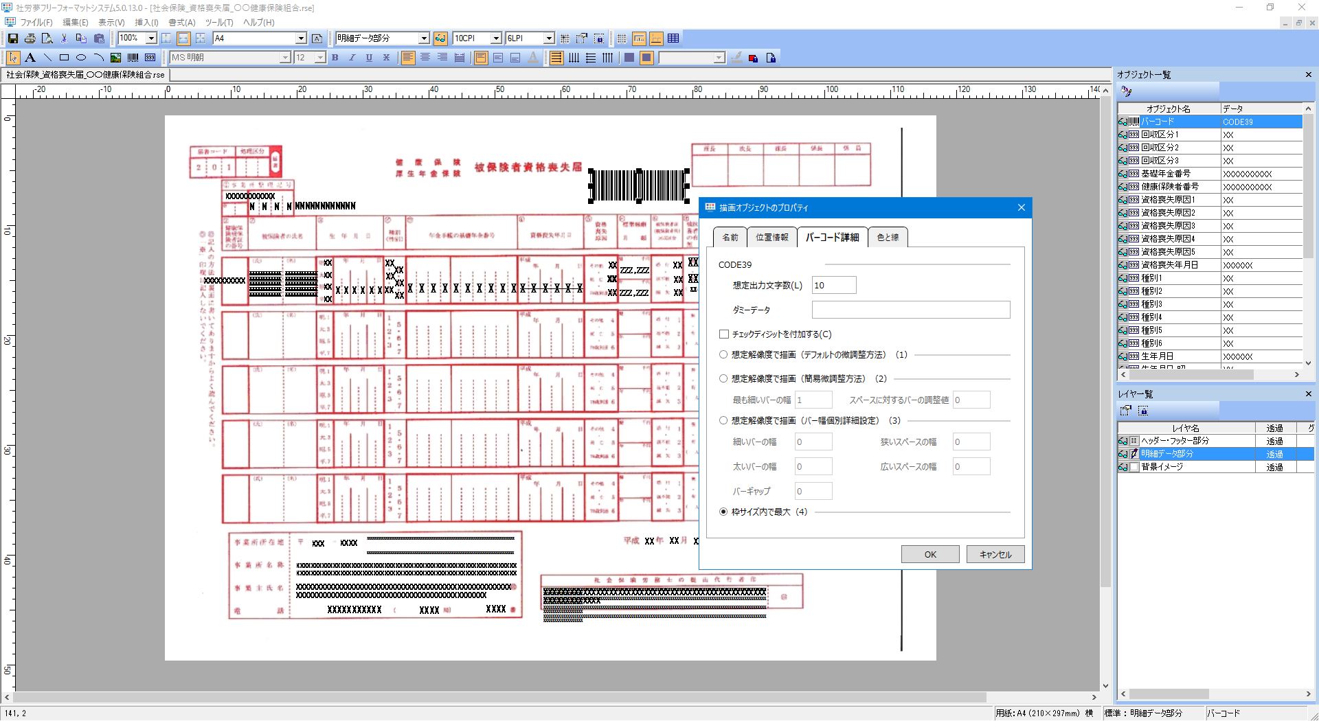Align text left in formatting toolbar

click(408, 58)
